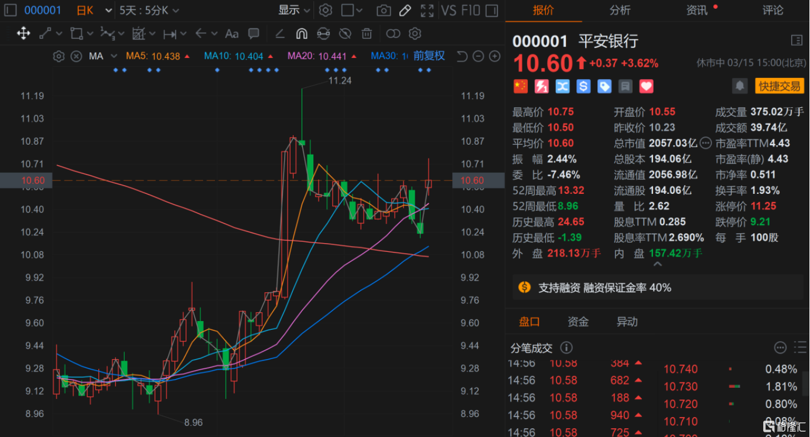The width and height of the screenshot is (810, 437).
Task: Select the grid measurement drawing tool
Action: tap(138, 33)
